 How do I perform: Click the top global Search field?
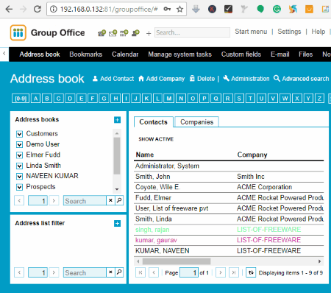[x=192, y=32]
